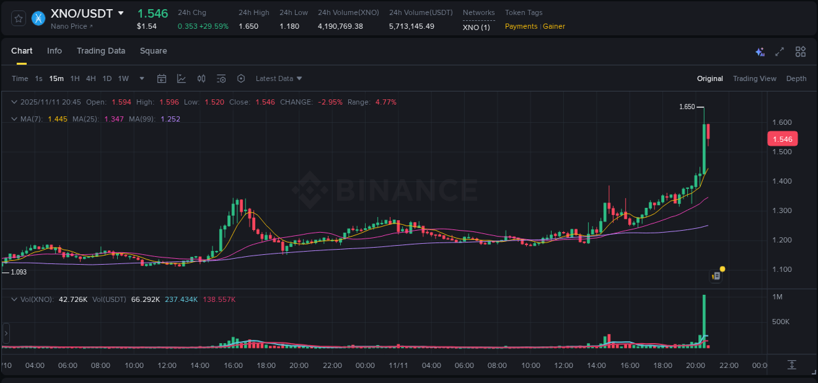818x383 pixels.
Task: Open chart settings via hexagon icon
Action: click(x=241, y=78)
